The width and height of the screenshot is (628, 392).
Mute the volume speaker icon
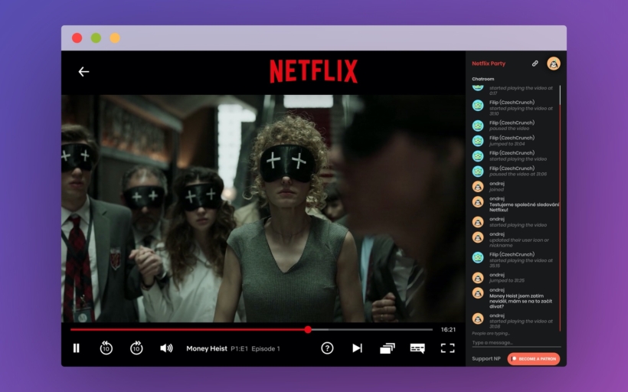click(x=166, y=348)
